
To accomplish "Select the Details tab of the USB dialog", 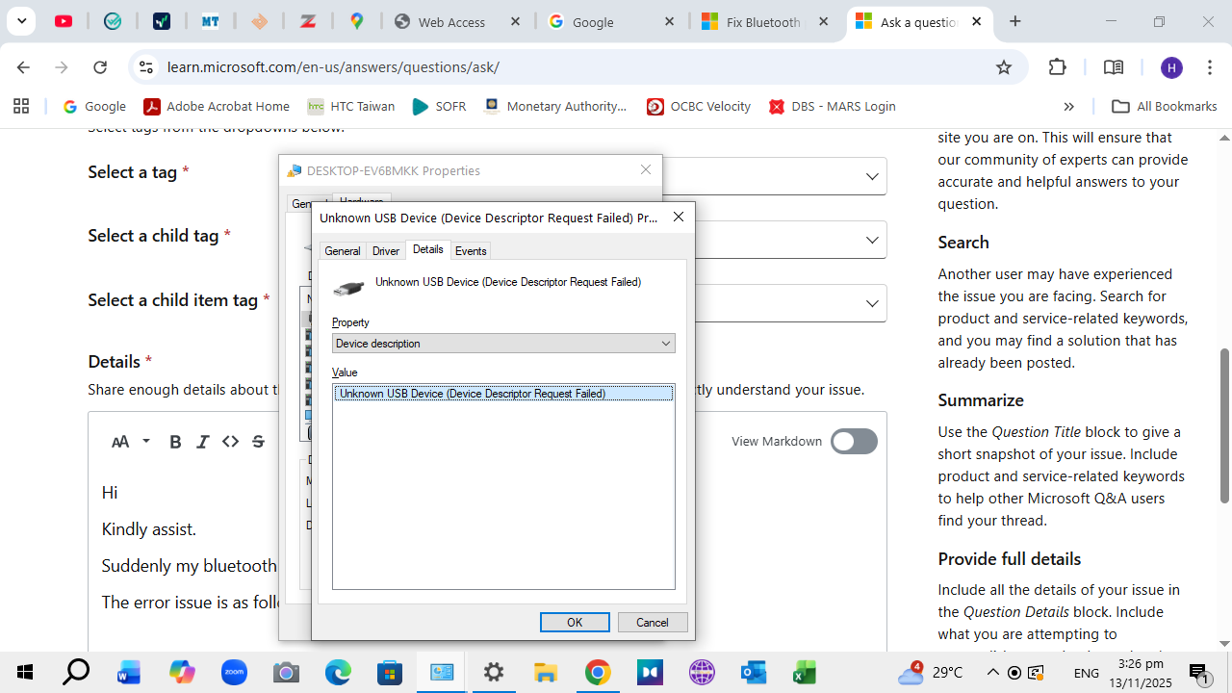I will point(428,249).
